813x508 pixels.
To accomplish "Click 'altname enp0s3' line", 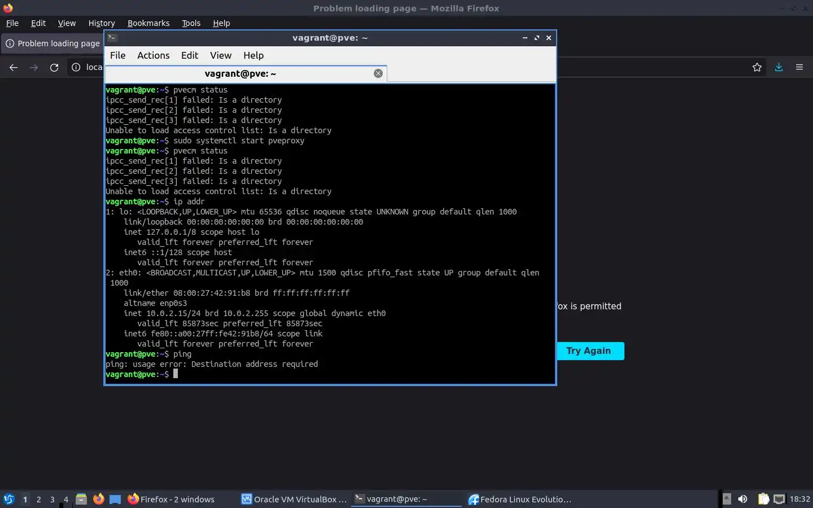I will click(155, 303).
